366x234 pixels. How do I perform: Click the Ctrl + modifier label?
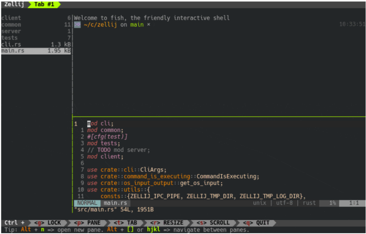(14, 223)
